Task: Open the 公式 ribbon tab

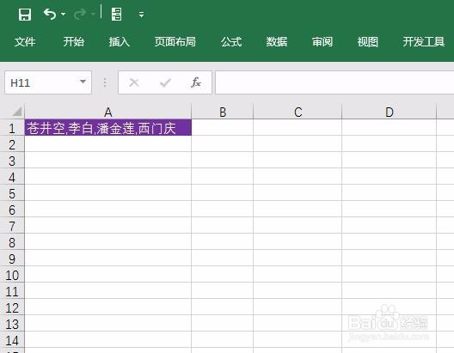Action: point(231,42)
